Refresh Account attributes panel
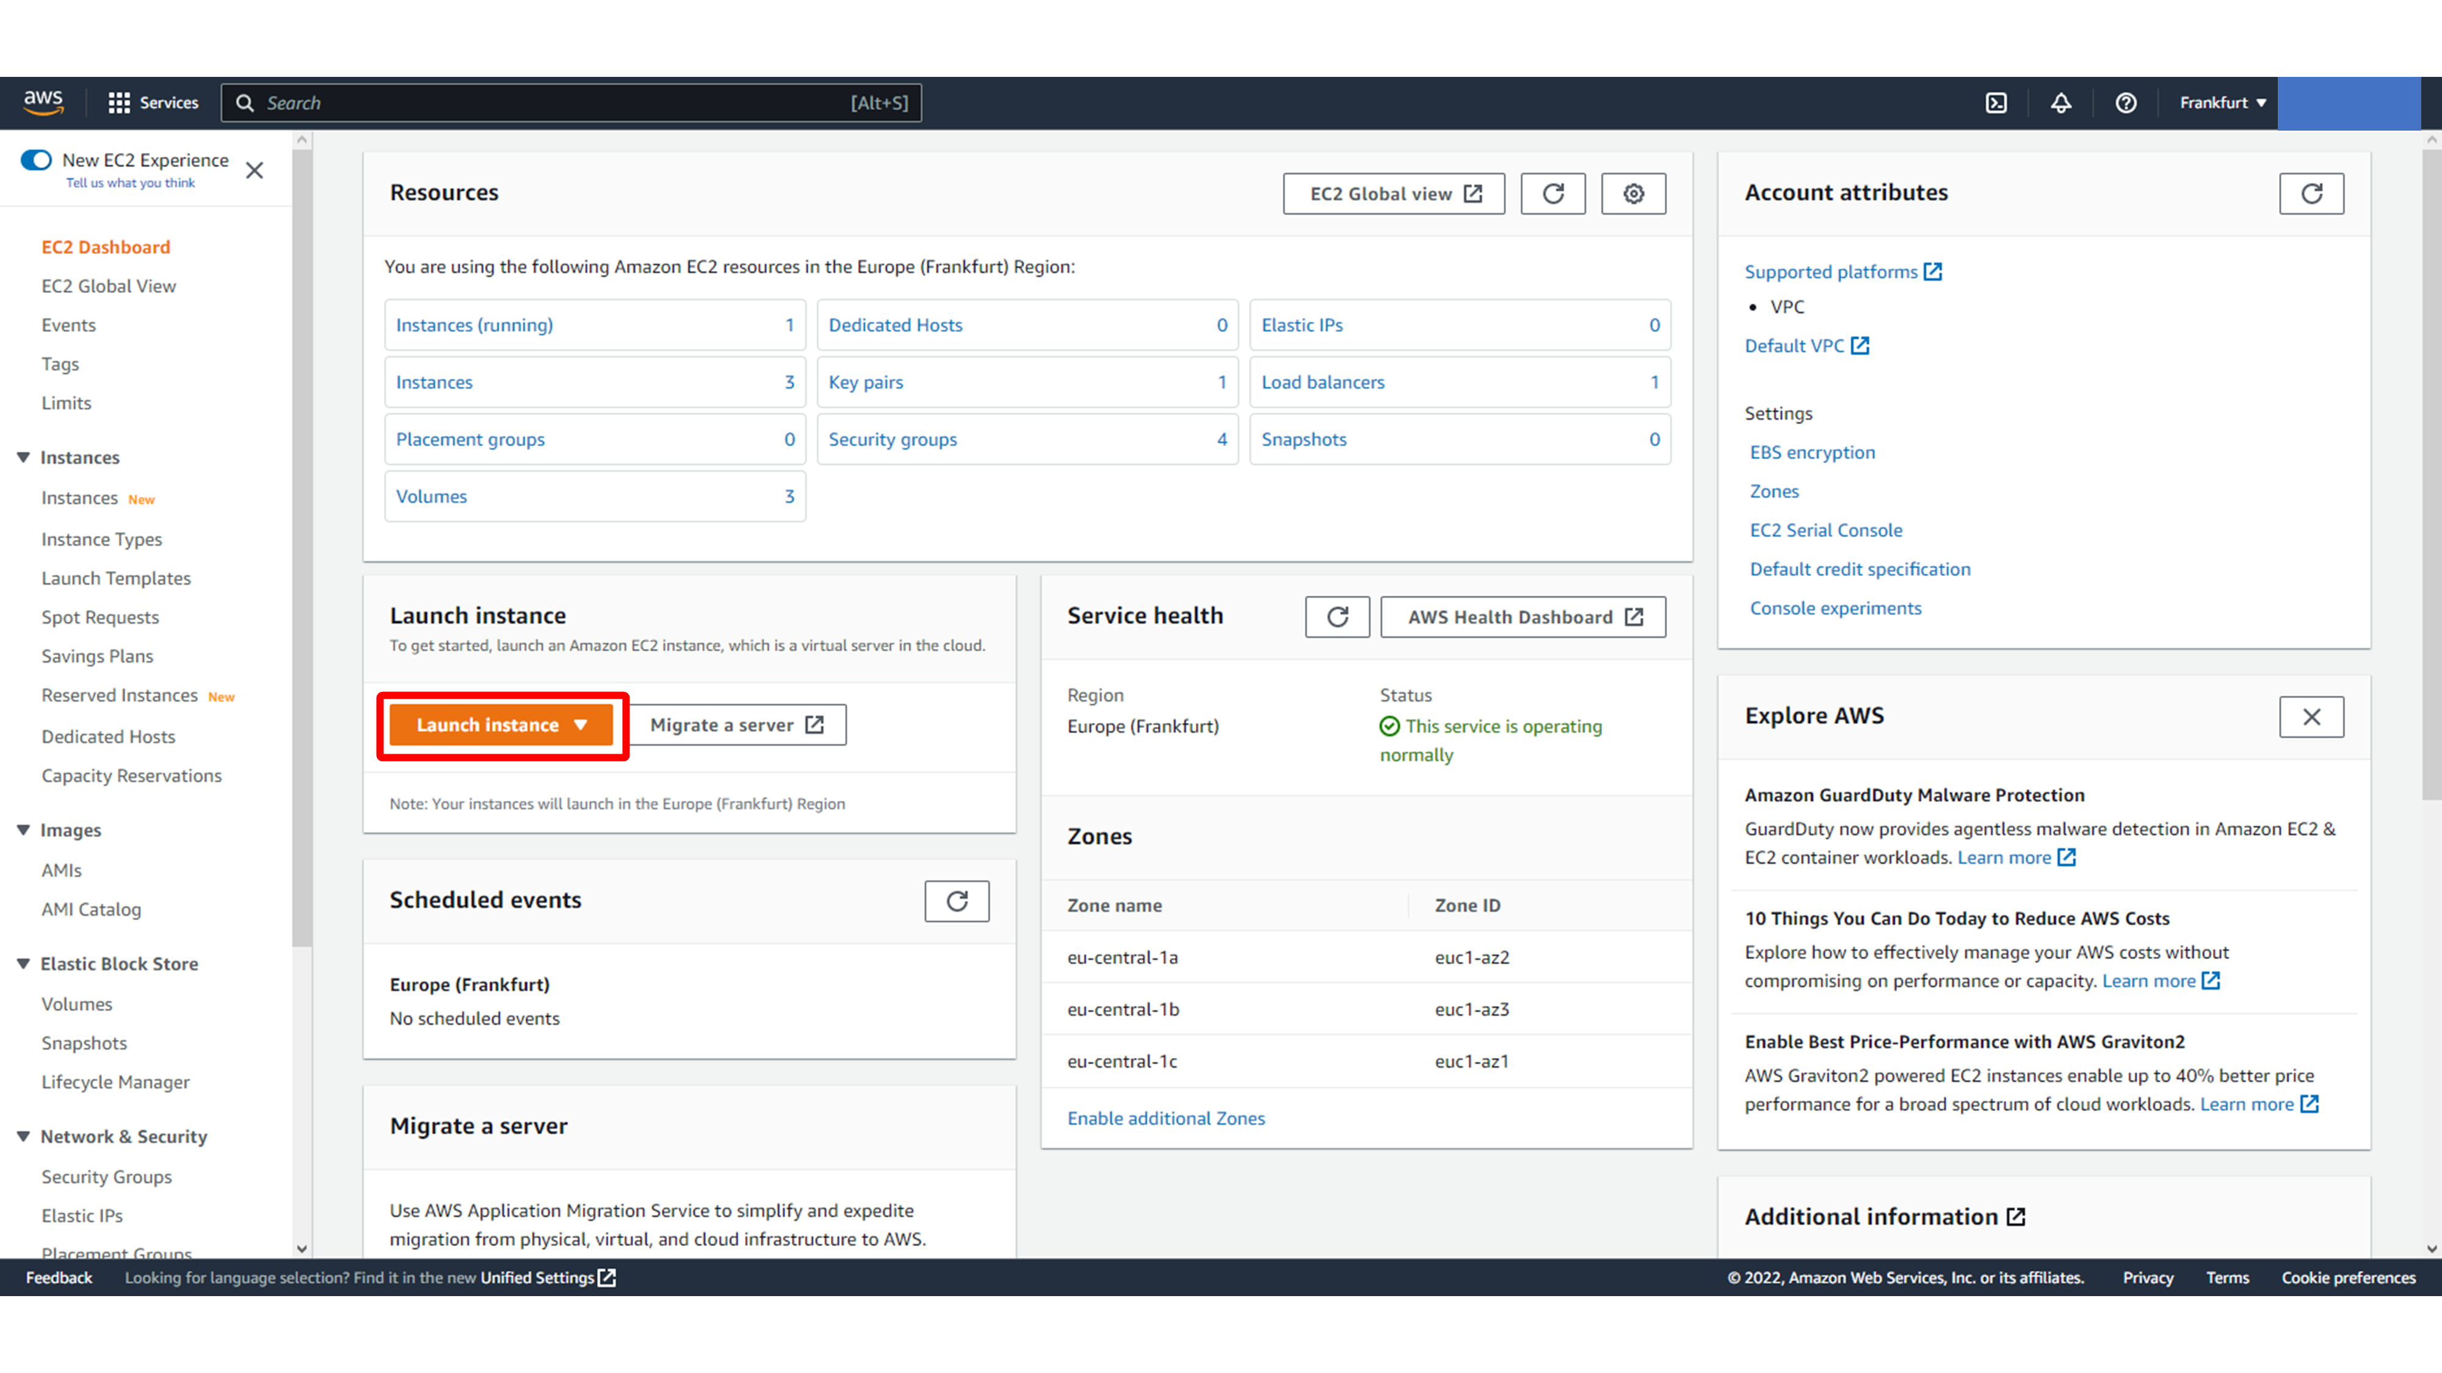 2311,193
